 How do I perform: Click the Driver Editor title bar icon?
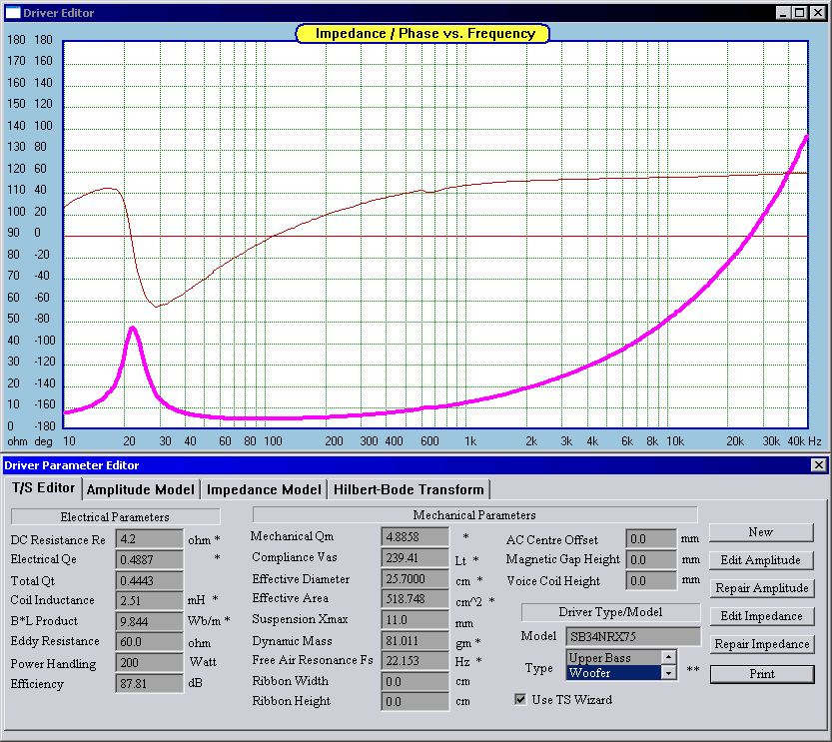tap(13, 12)
